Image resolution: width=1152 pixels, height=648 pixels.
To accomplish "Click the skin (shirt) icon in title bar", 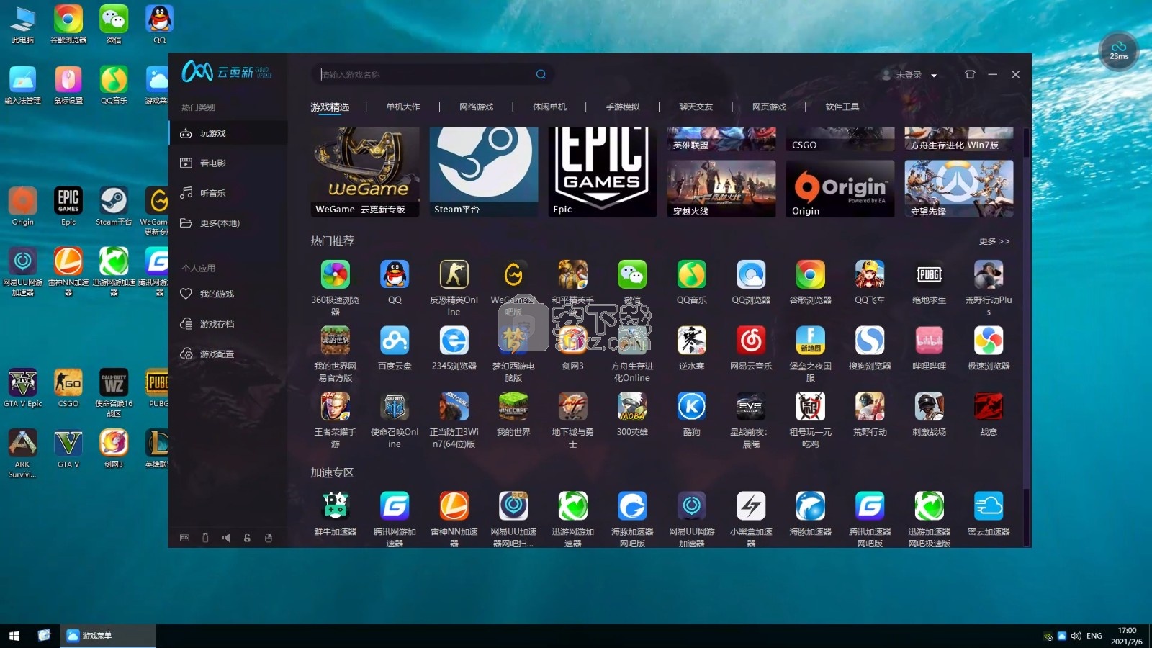I will [970, 74].
